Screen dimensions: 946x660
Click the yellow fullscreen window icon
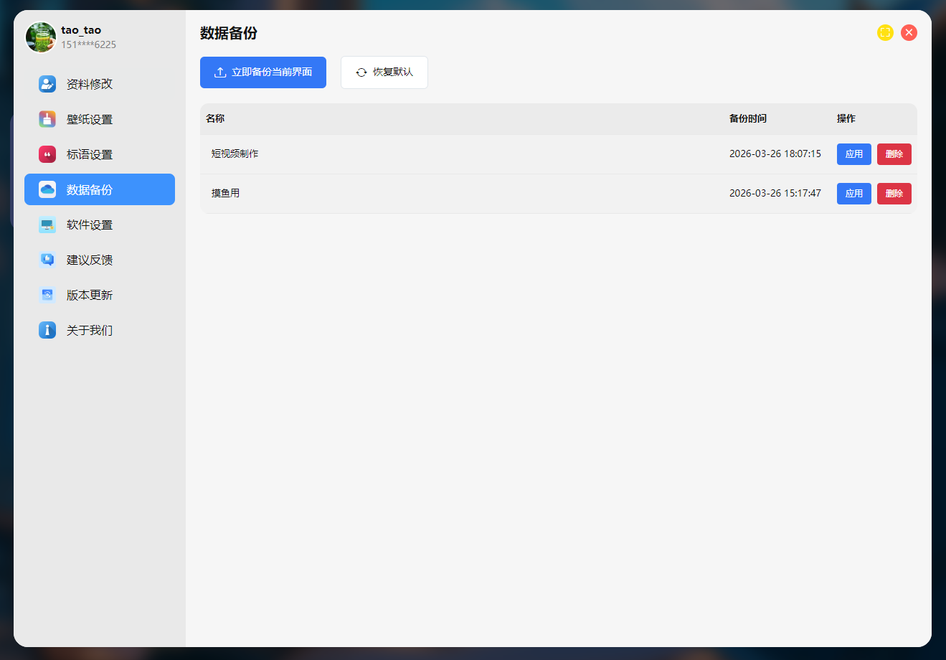(x=885, y=32)
